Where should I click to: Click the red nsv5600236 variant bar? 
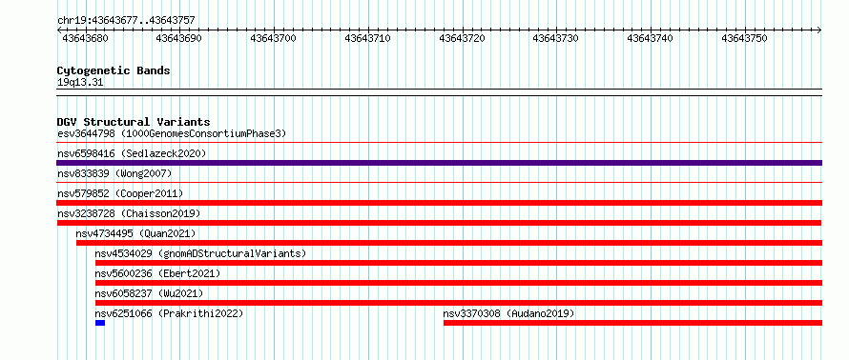coord(459,283)
